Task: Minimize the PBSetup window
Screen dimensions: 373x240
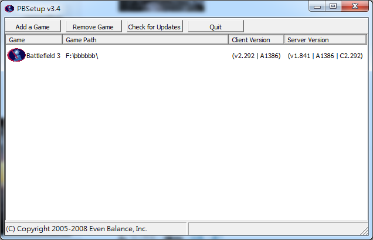Action: [317, 6]
